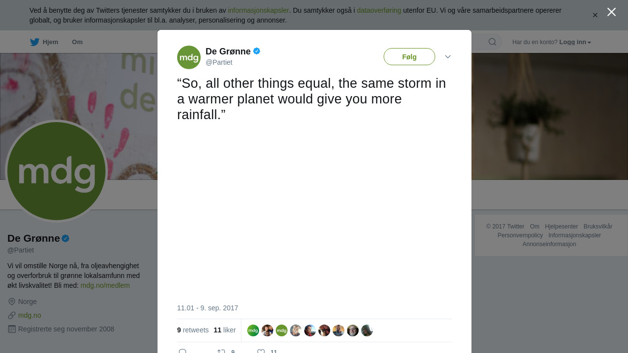View the 9 retweets list
The height and width of the screenshot is (353, 628).
(193, 330)
